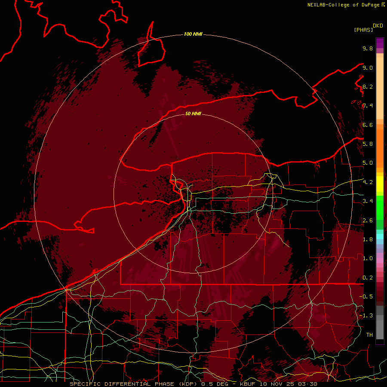This screenshot has width=387, height=387.
Task: Click the 7.4 scale value
Action: (x=368, y=106)
